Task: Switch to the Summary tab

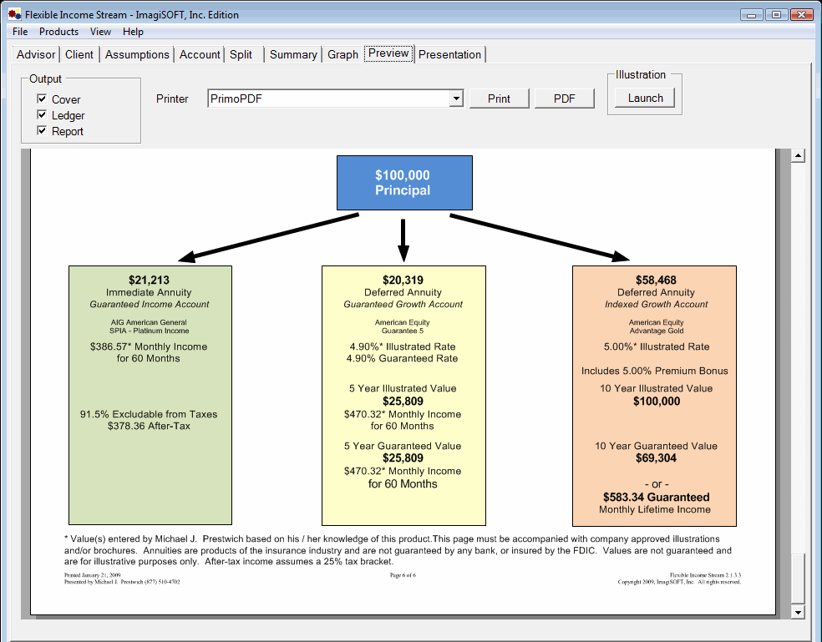Action: click(x=293, y=54)
